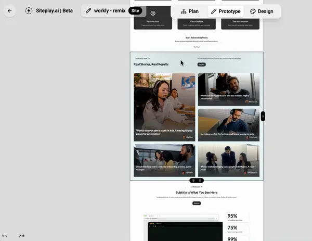Select the No coding needed quote
This screenshot has width=312, height=241.
(227, 134)
